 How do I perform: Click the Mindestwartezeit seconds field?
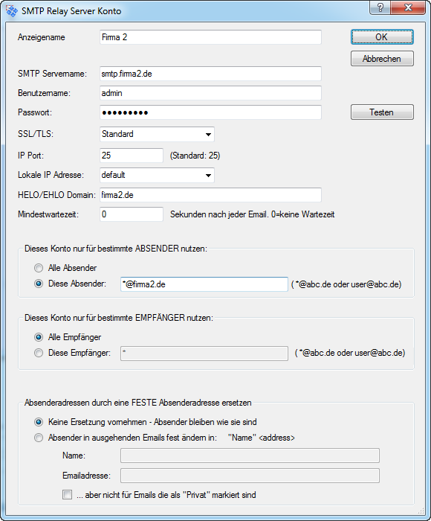[132, 214]
